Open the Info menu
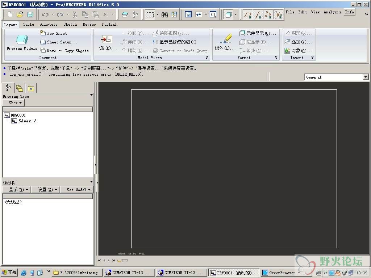The image size is (371, 278). coord(350,12)
